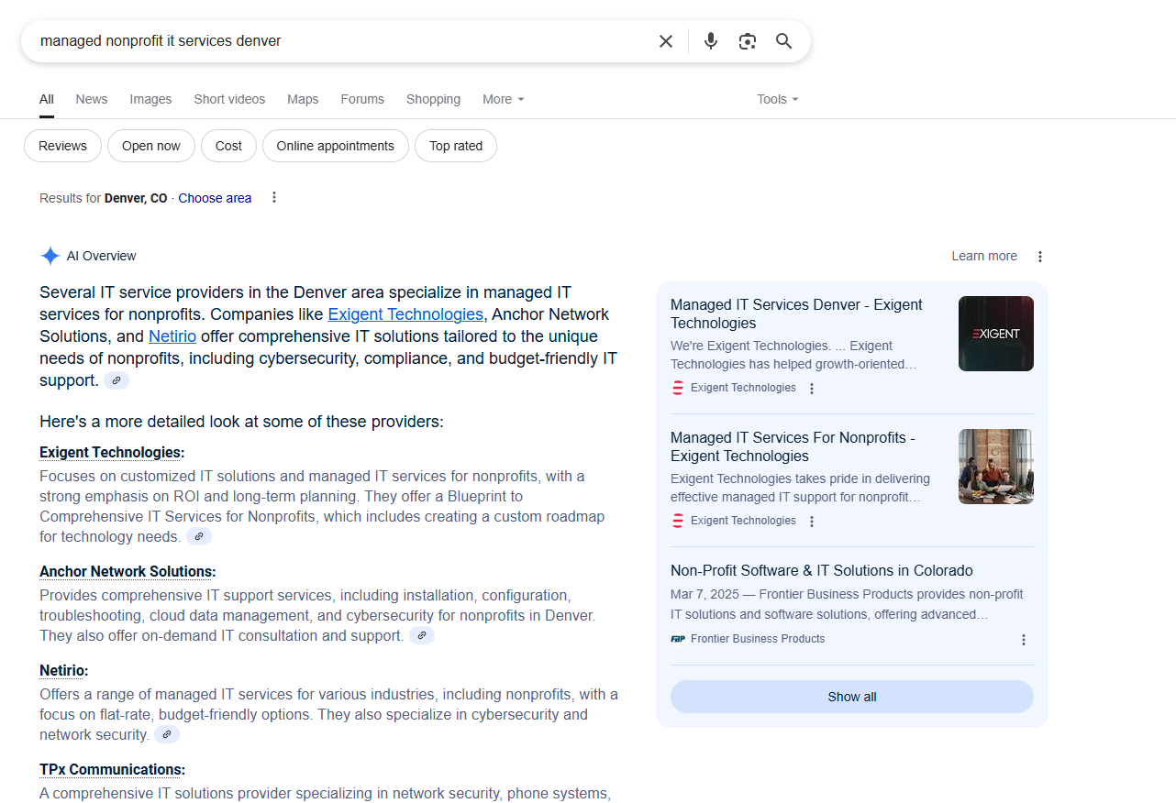Open three-dot menu beside Choose area
This screenshot has width=1176, height=803.
pyautogui.click(x=273, y=198)
